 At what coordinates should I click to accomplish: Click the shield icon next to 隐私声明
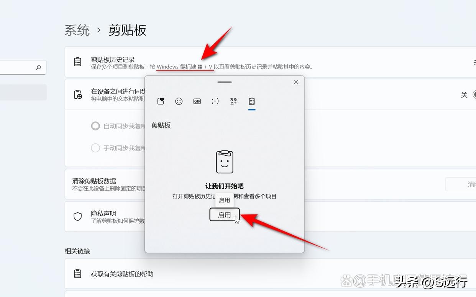coord(78,217)
